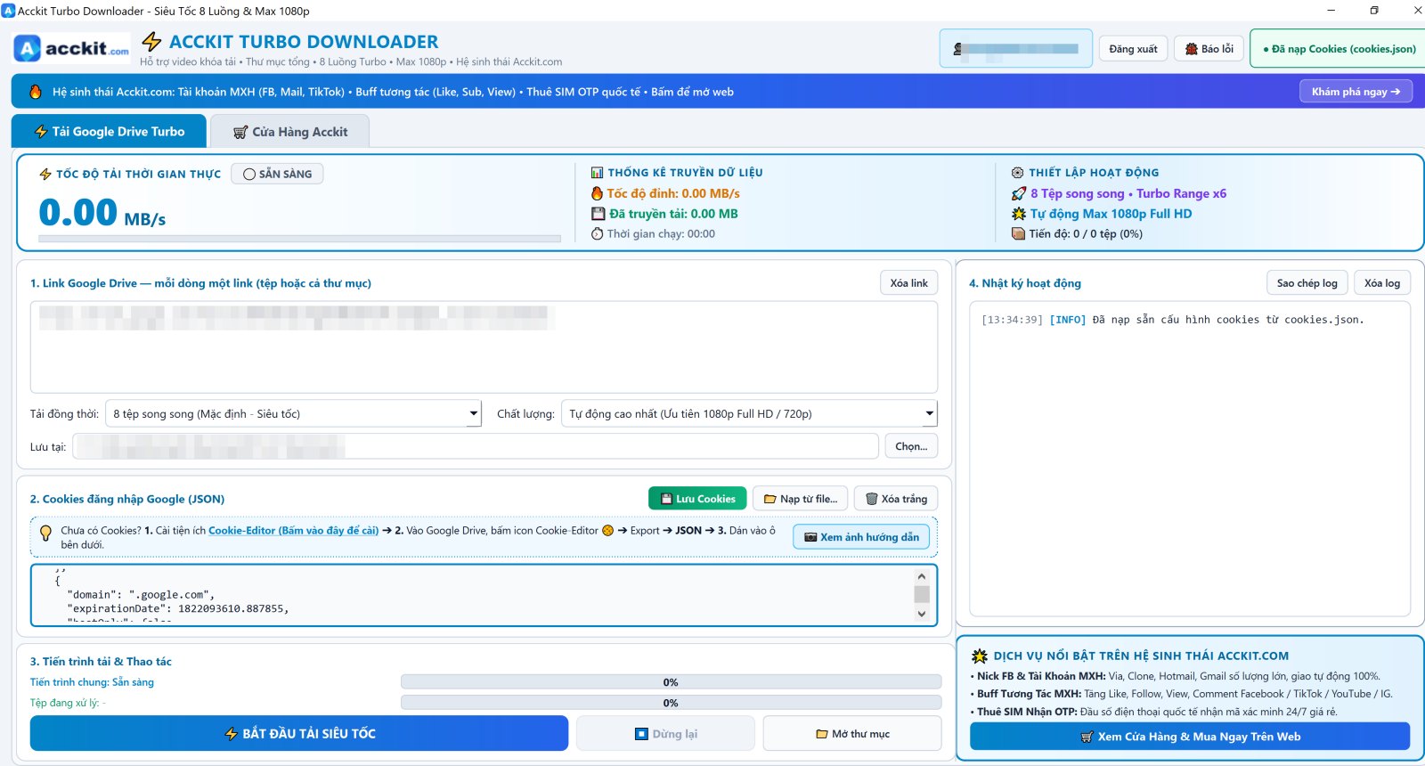Open the download folder with Mở thư mục
This screenshot has height=766, width=1425.
pyautogui.click(x=852, y=734)
